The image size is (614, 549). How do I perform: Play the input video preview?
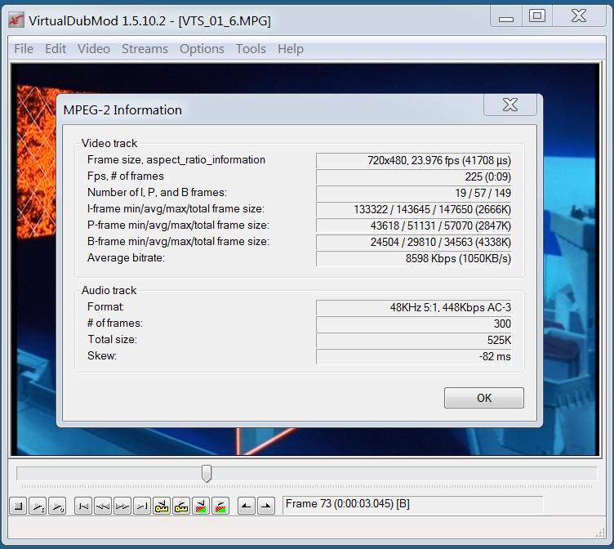tap(38, 506)
